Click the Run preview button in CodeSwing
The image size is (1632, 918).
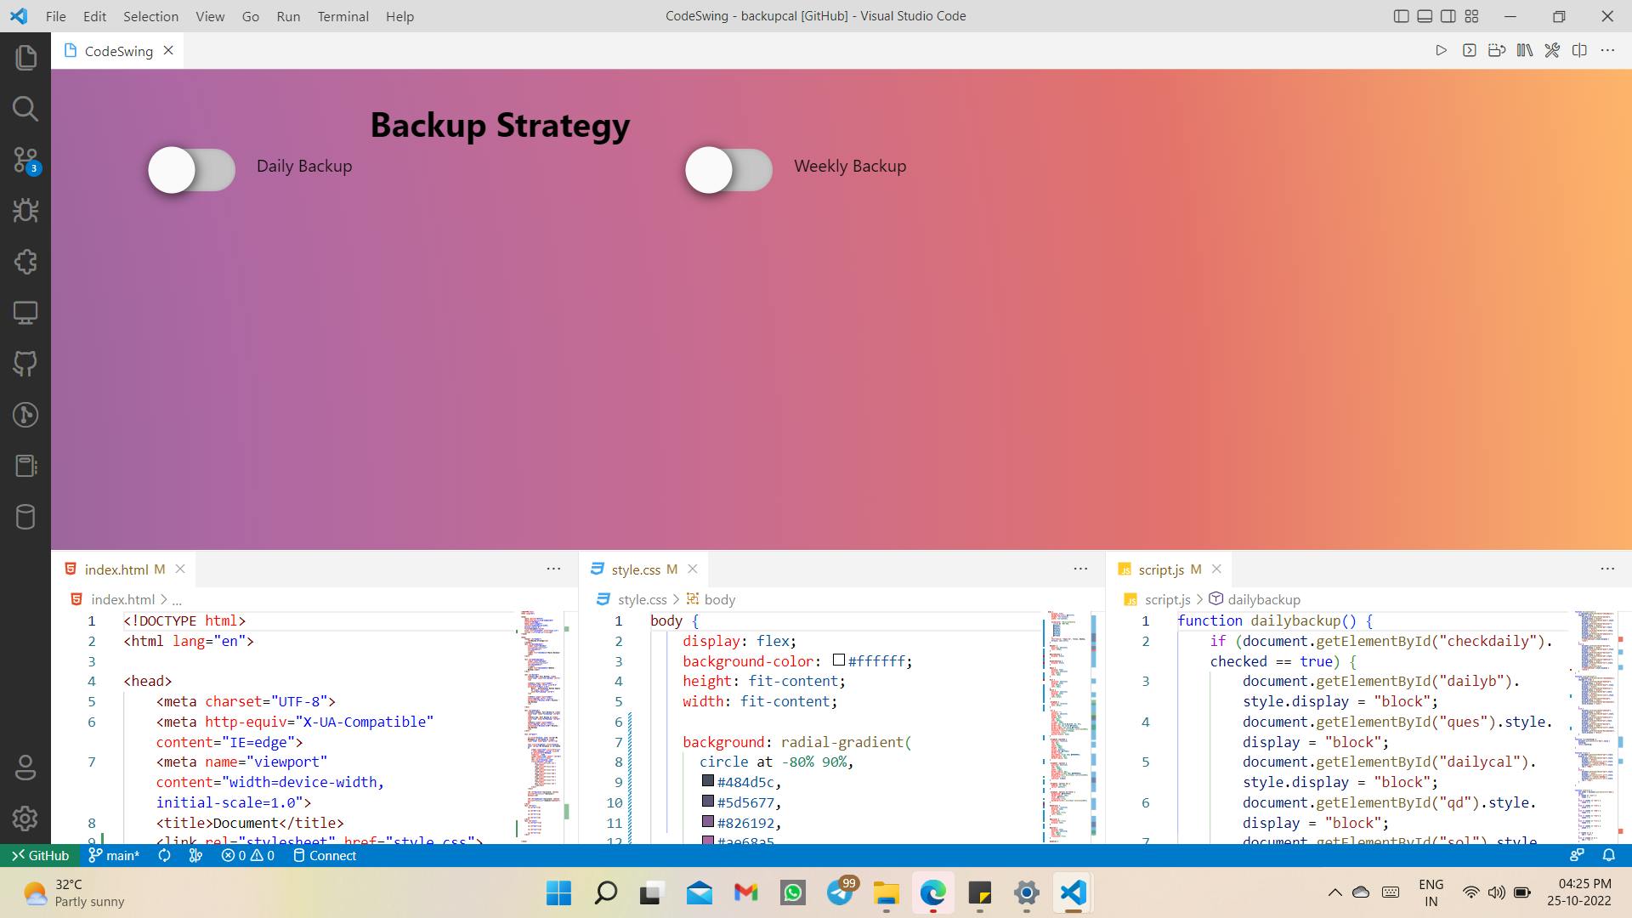tap(1442, 50)
